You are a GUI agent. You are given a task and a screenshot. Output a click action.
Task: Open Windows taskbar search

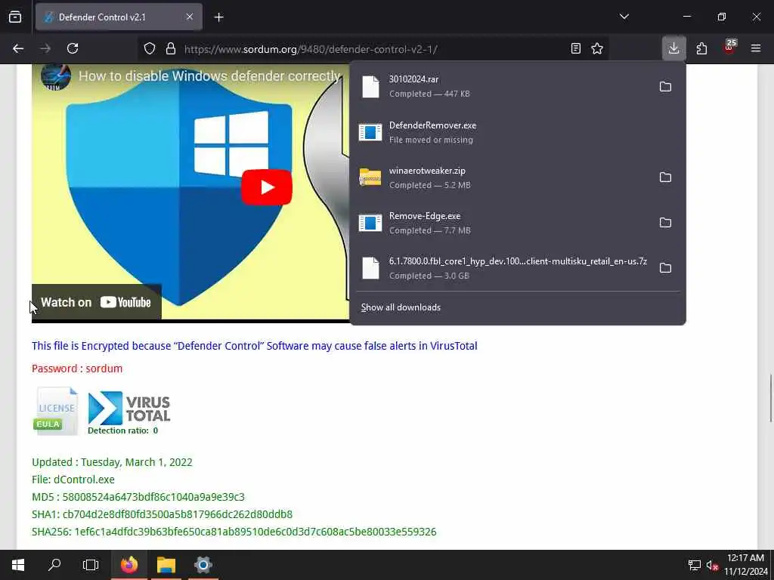[54, 565]
